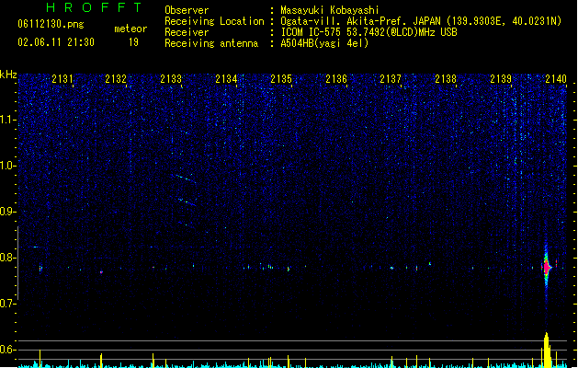578x368 pixels.
Task: Click the bright red meteor echo near 2140
Action: [x=547, y=267]
